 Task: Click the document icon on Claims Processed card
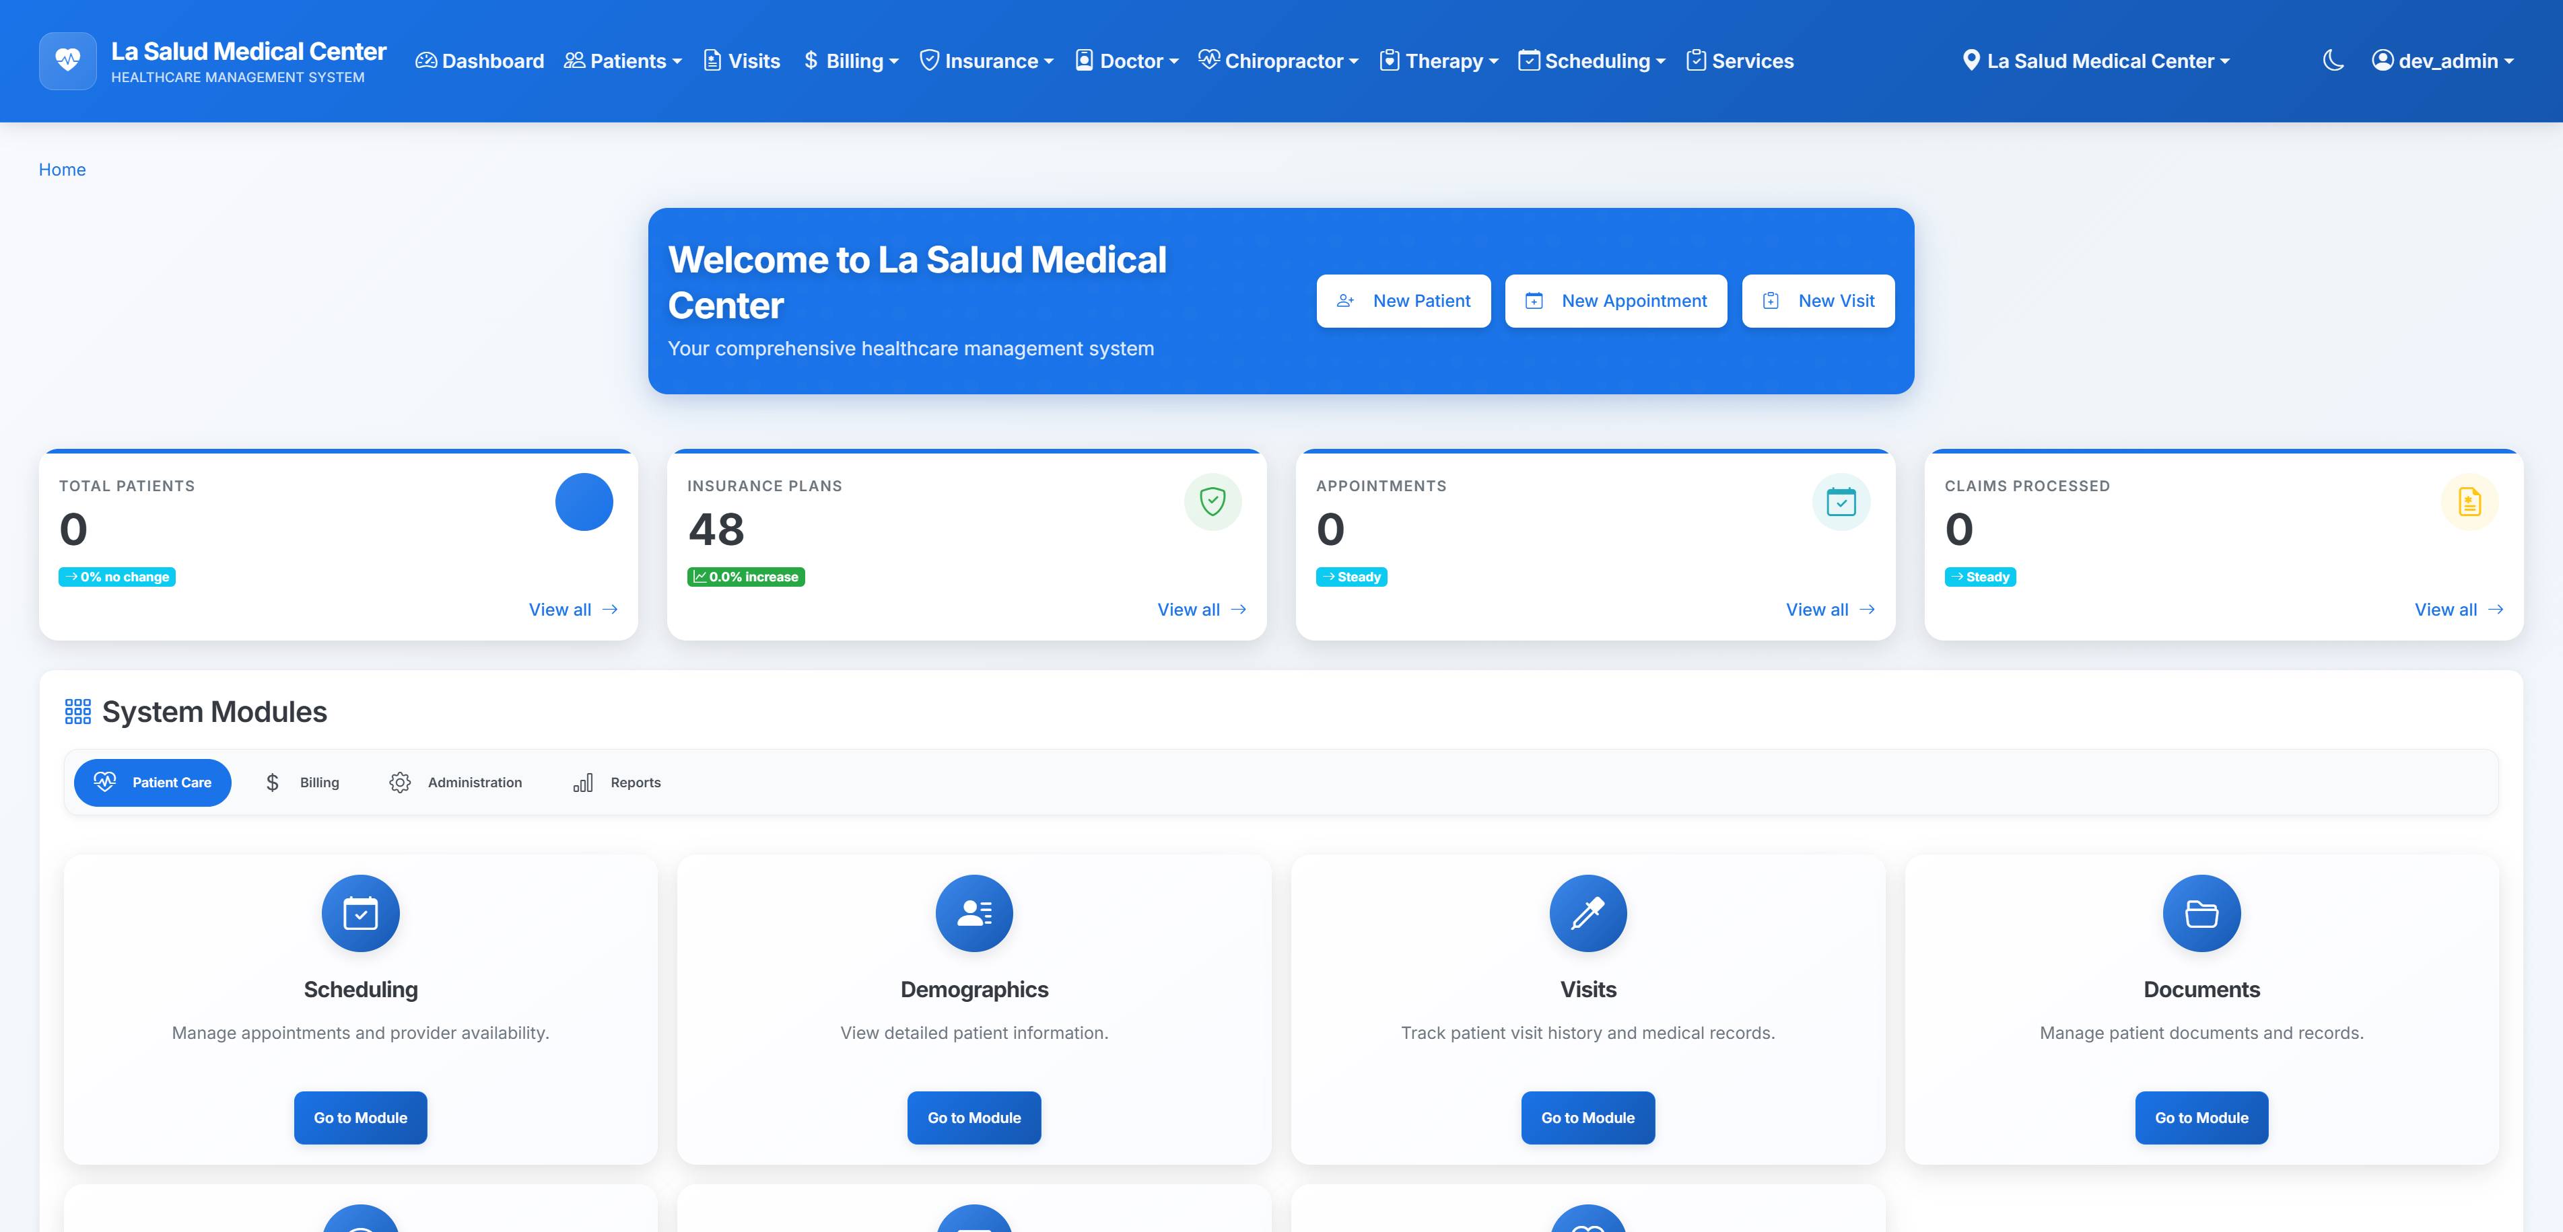tap(2469, 502)
